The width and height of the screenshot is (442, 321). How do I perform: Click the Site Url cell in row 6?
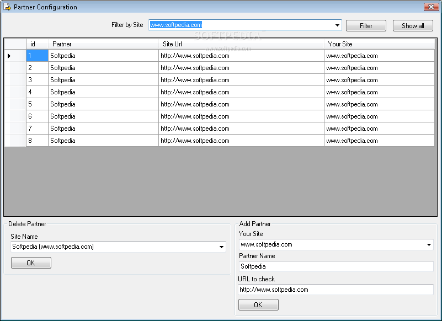point(241,116)
